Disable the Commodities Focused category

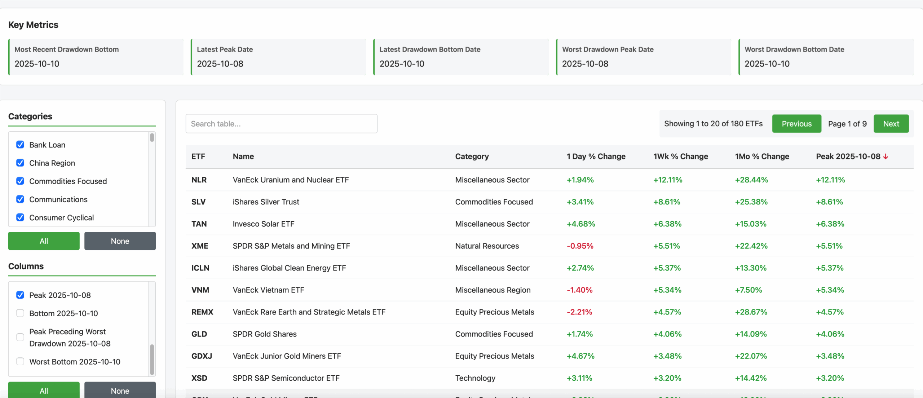click(20, 181)
